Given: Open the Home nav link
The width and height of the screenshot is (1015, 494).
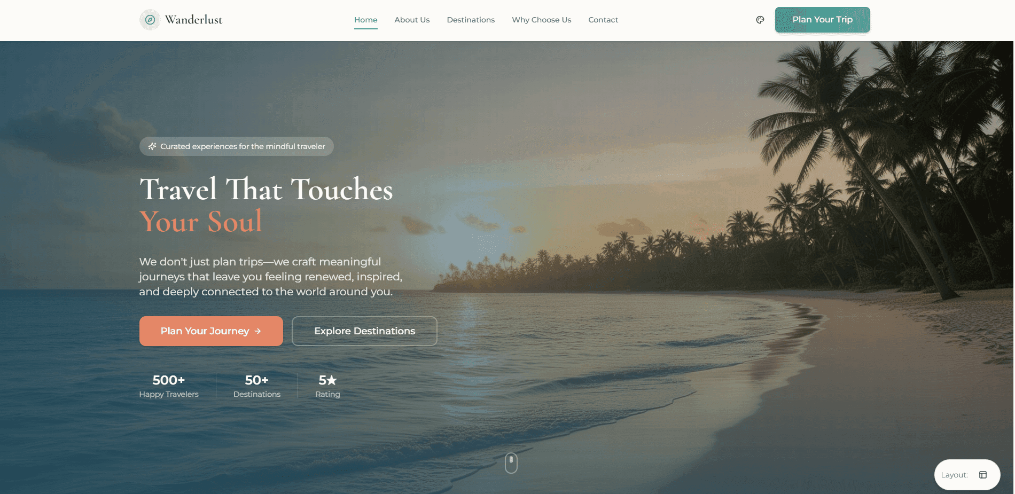Looking at the screenshot, I should (x=366, y=20).
